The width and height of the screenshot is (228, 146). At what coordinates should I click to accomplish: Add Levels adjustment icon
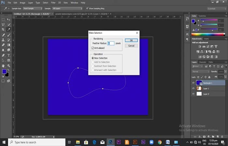click(204, 46)
